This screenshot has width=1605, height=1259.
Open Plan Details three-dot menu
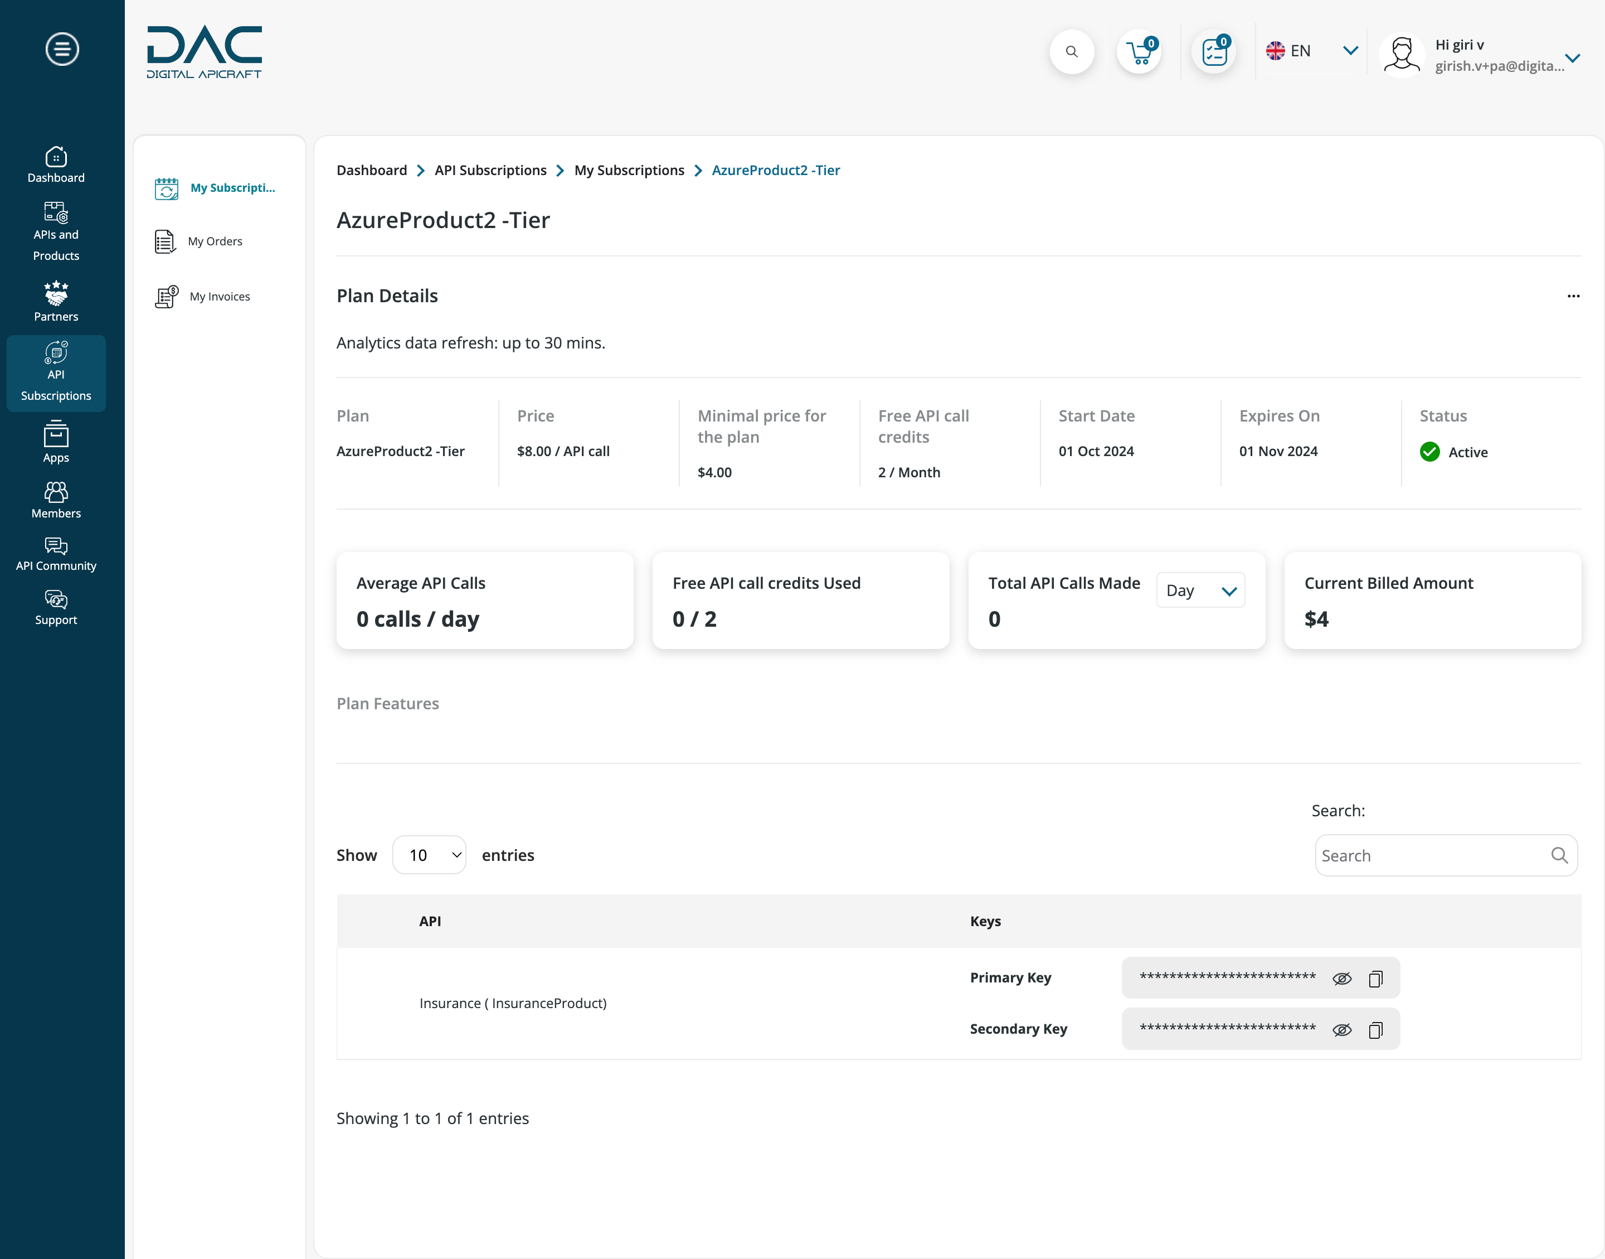[1573, 296]
